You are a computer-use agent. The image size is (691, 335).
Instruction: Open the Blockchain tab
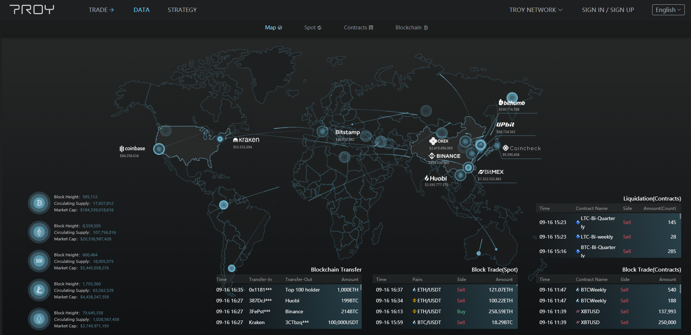[x=411, y=28]
